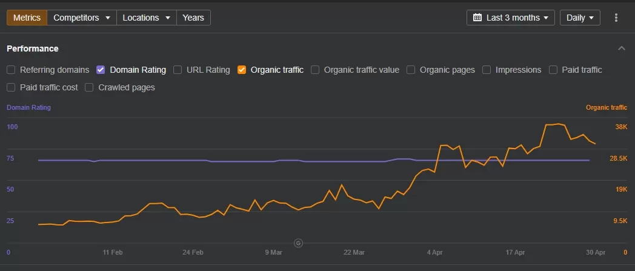Expand the Locations dropdown
635x271 pixels.
147,18
